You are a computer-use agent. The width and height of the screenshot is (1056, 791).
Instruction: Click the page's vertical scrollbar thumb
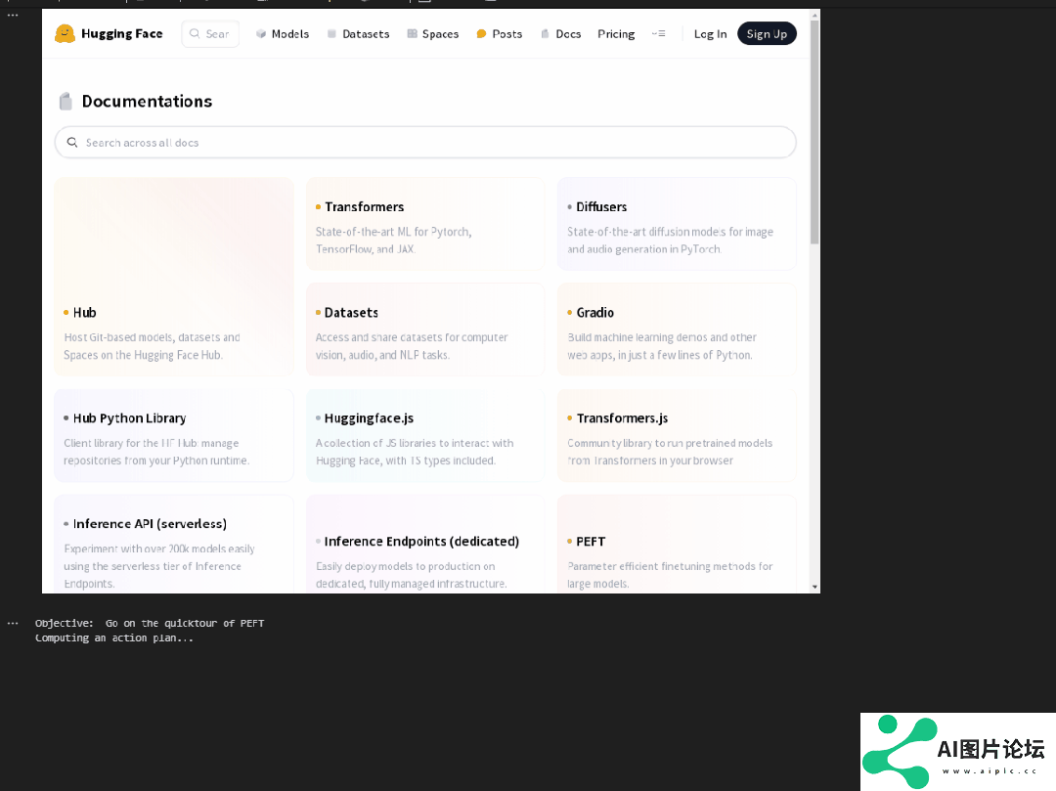pos(814,132)
